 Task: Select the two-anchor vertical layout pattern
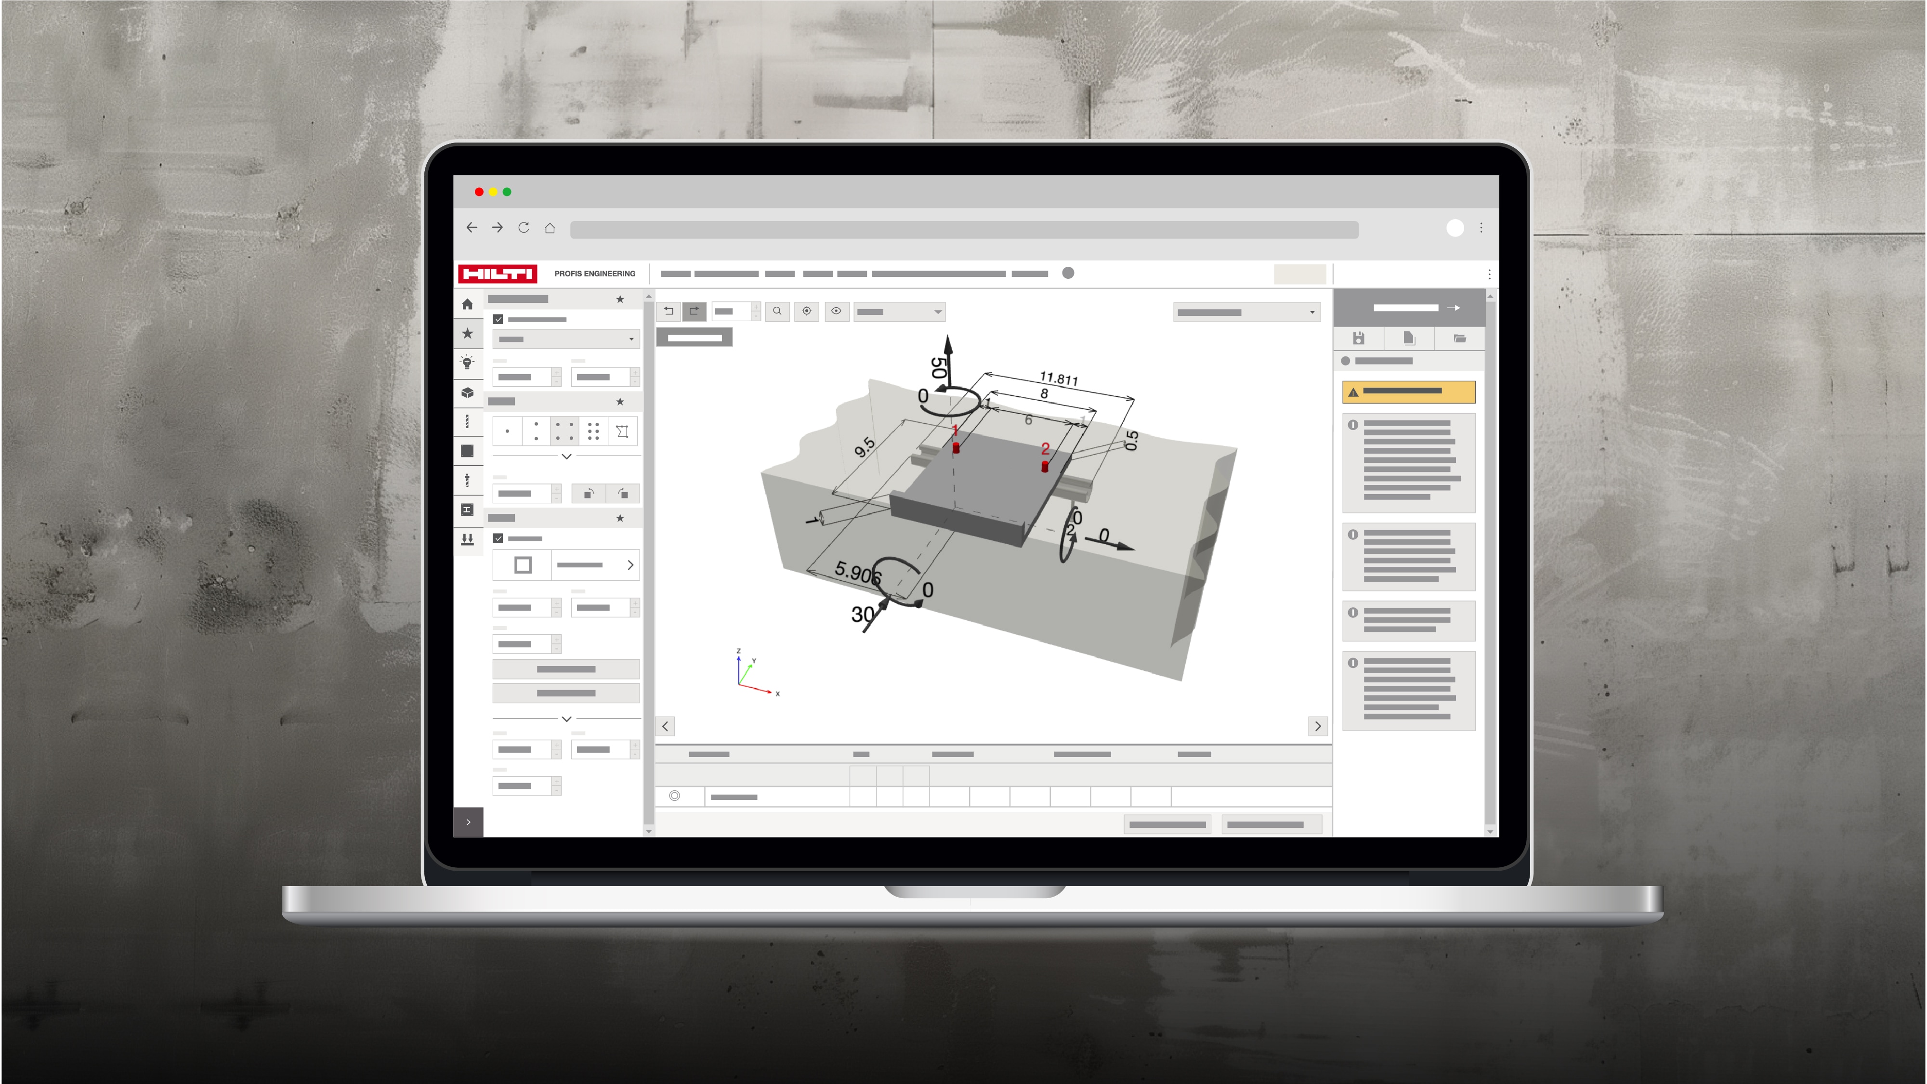coord(536,431)
